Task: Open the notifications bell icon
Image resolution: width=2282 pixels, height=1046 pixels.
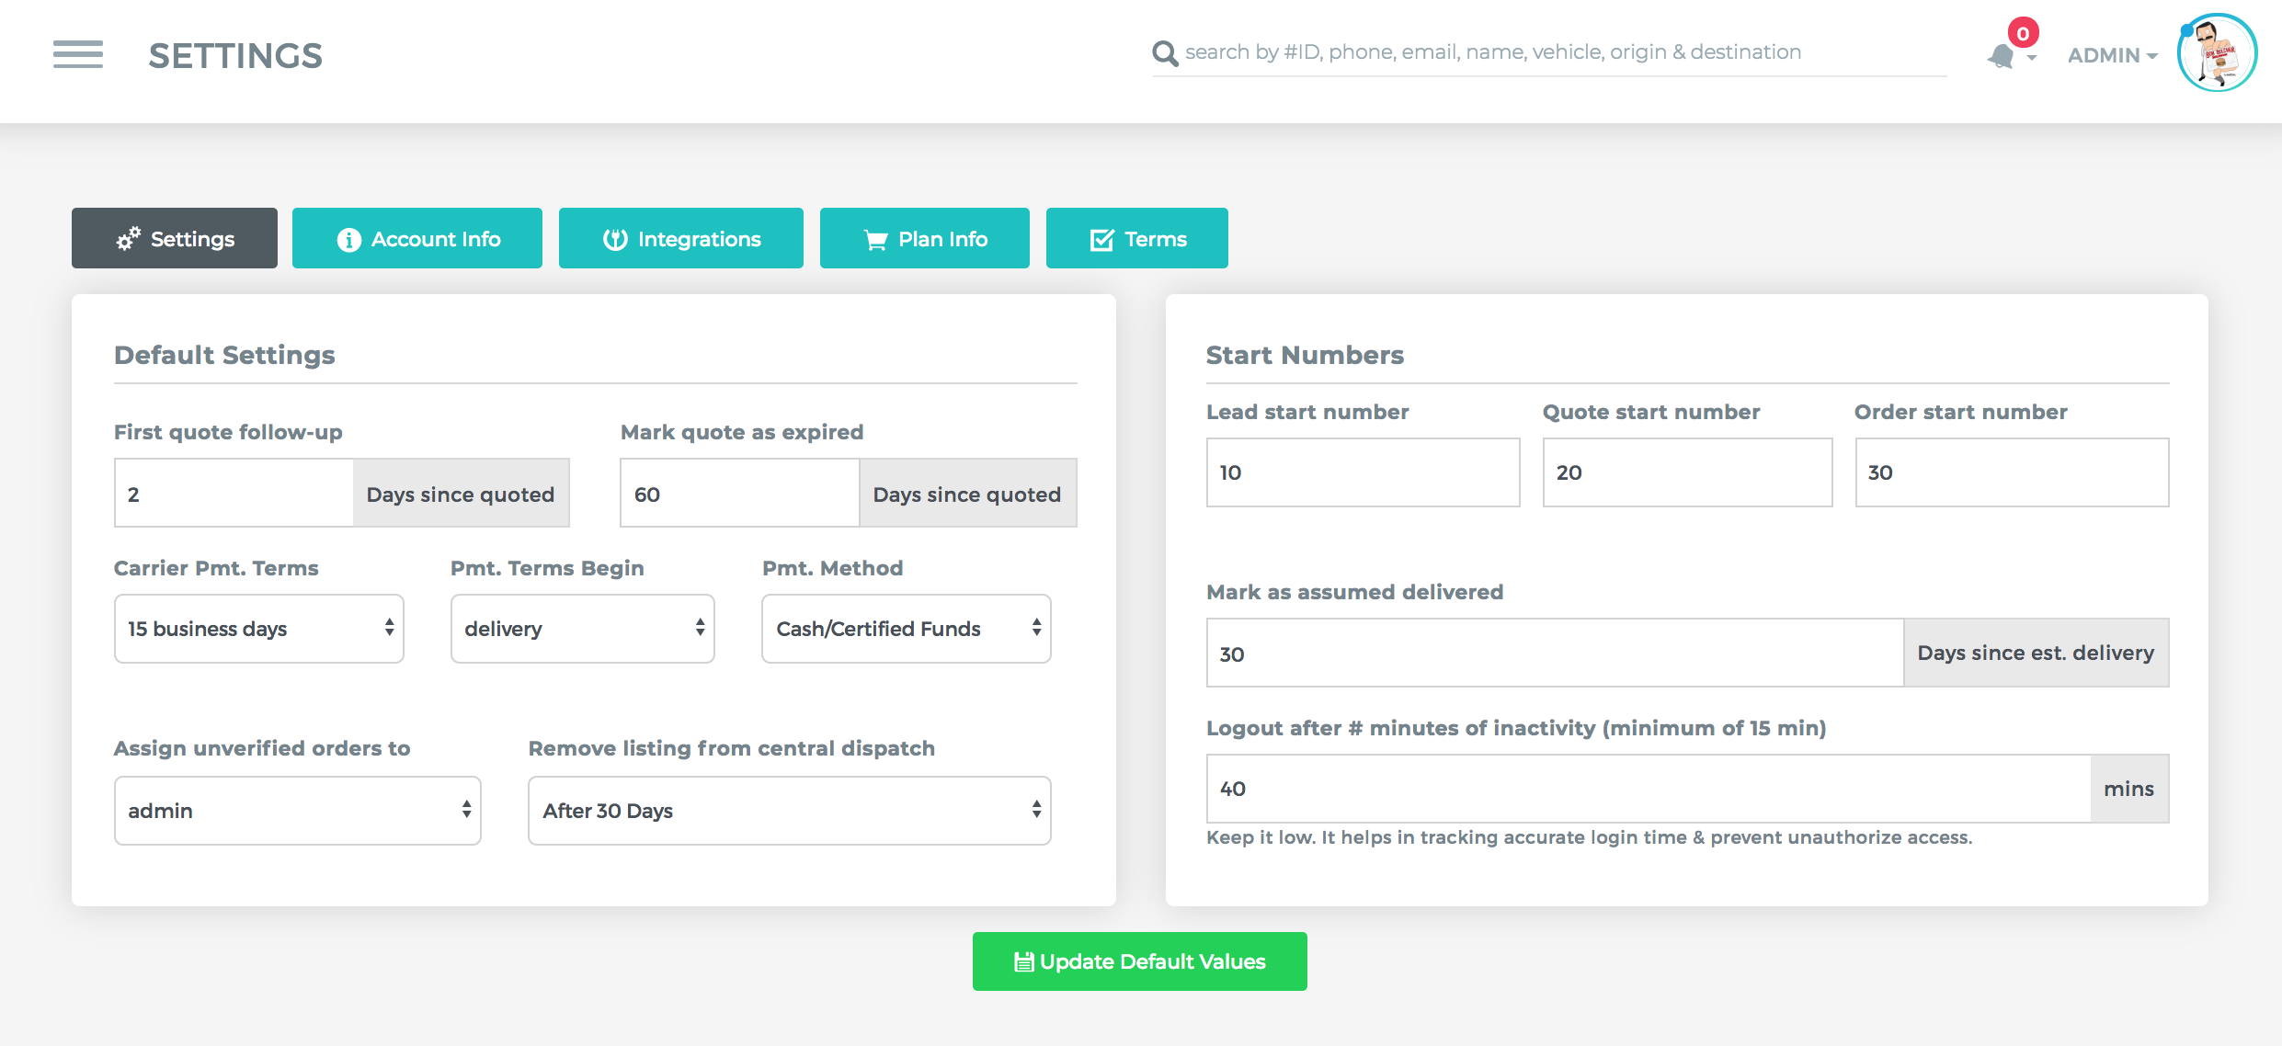Action: (2002, 57)
